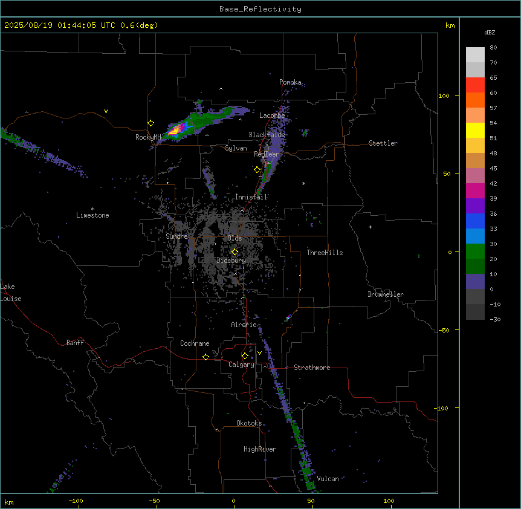Click the yellow V marker east of Calgary
Viewport: 521px width, 509px height.
point(259,353)
